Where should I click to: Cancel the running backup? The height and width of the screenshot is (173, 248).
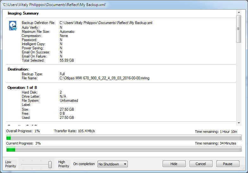[201, 164]
